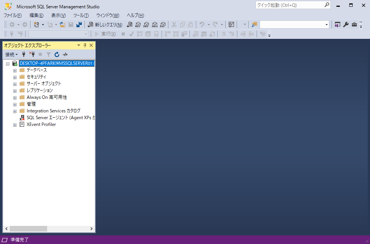Image resolution: width=370 pixels, height=244 pixels.
Task: Expand the XEvent Profiler node
Action: coord(15,125)
